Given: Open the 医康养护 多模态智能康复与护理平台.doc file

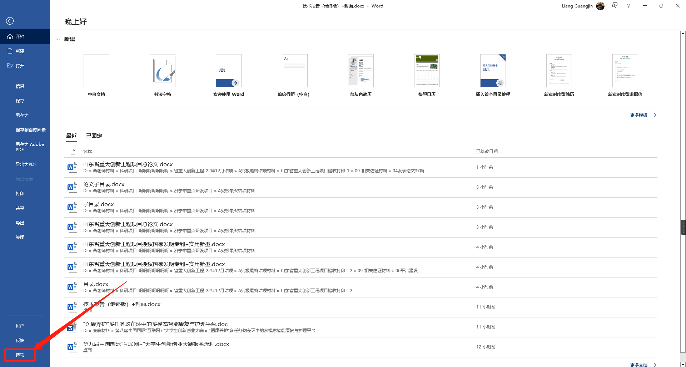Looking at the screenshot, I should point(361,327).
